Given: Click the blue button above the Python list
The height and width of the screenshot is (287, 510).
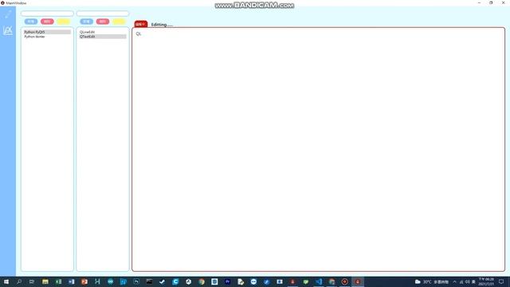Looking at the screenshot, I should coord(31,22).
